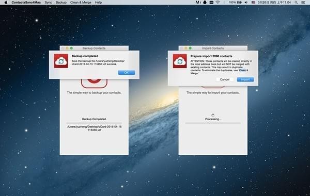Click the cloud sync icon in Backup completed dialog
Viewport: 310px width, 196px height.
click(x=61, y=61)
